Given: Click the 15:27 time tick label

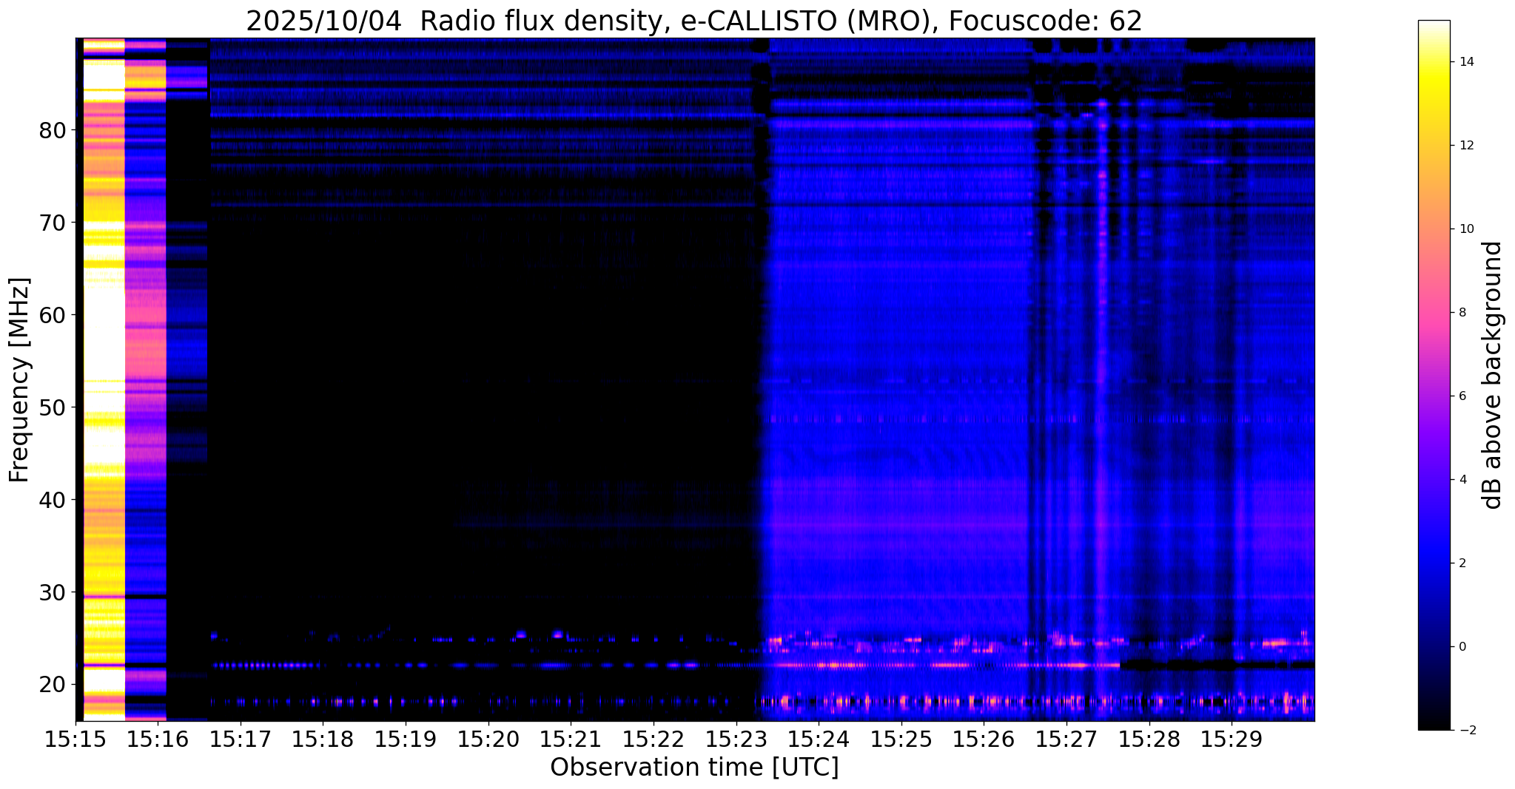Looking at the screenshot, I should tap(1066, 738).
